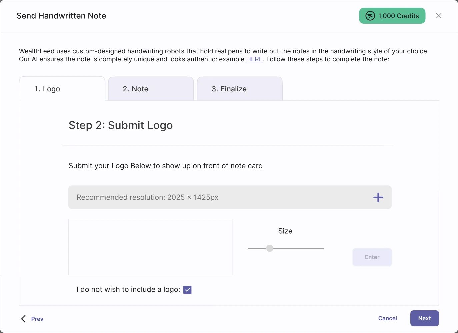Cancel the handwritten note

click(388, 318)
